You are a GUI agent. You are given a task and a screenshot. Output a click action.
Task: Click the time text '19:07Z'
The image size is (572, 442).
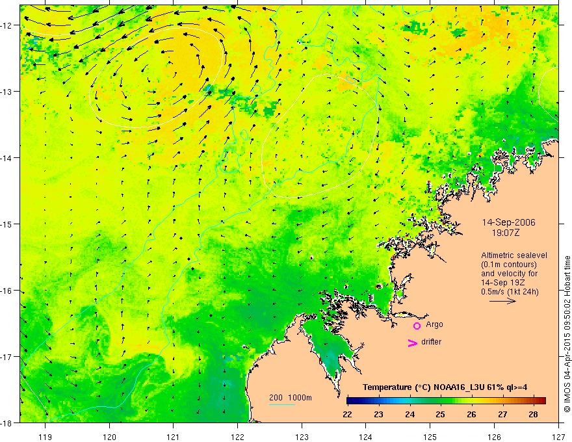(505, 233)
